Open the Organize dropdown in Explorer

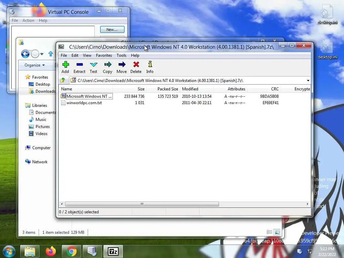35,65
